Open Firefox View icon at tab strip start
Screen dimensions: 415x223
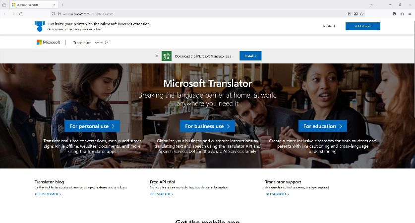(x=4, y=5)
